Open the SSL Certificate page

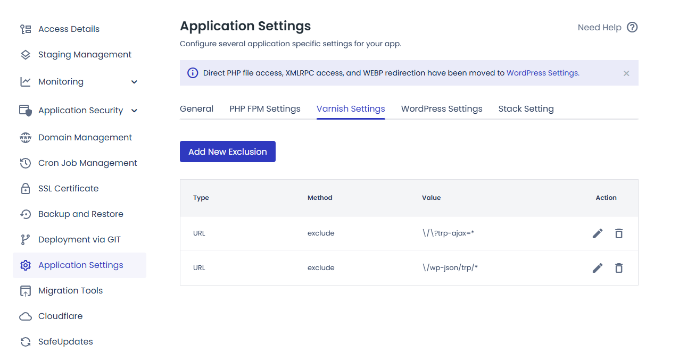pos(68,189)
